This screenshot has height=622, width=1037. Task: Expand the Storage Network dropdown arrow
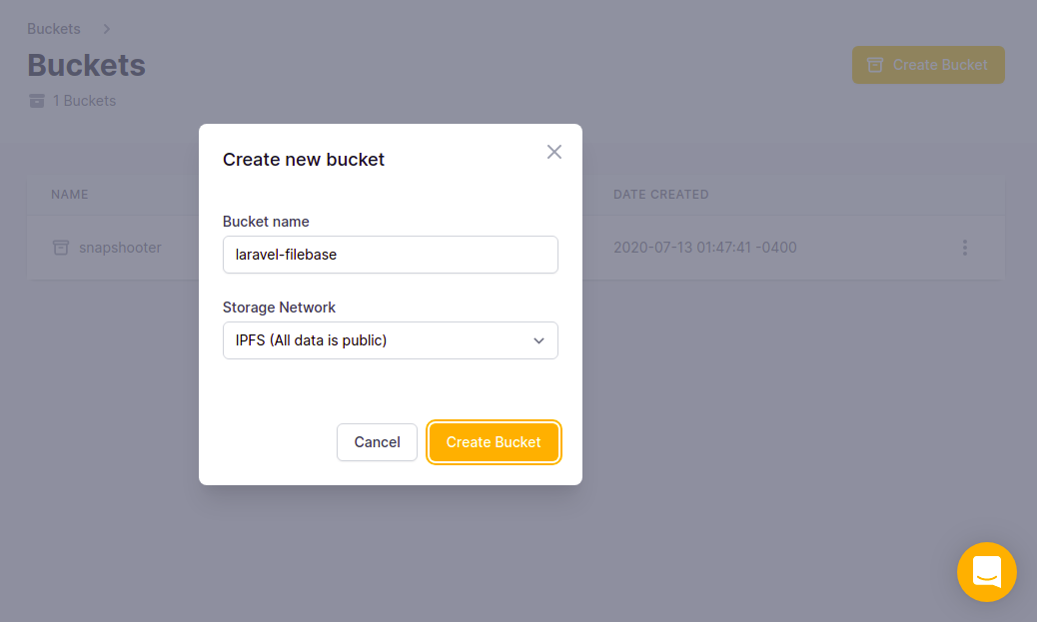(539, 341)
